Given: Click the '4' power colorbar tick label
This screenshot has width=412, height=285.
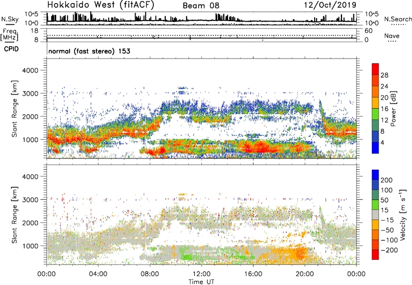Looking at the screenshot, I should [383, 142].
